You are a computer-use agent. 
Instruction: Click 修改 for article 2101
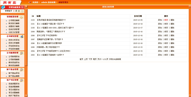[x=166, y=24]
